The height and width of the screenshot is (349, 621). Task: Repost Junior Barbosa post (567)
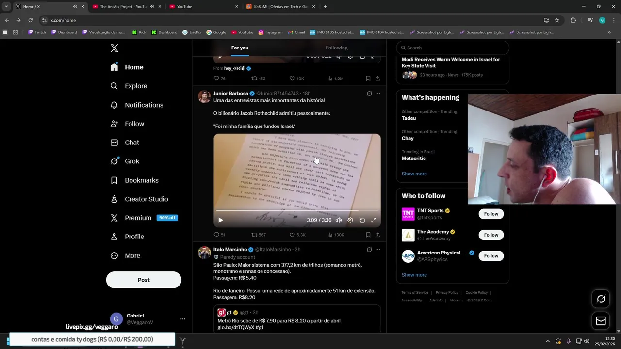(x=259, y=235)
